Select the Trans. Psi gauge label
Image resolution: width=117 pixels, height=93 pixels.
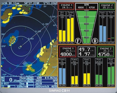[74, 61]
